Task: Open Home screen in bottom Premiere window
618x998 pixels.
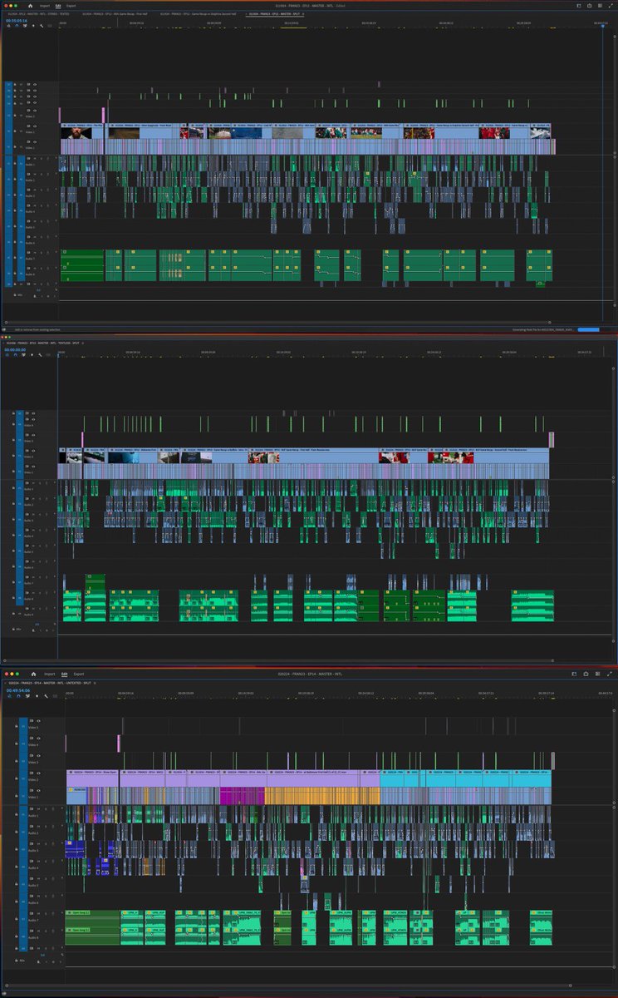Action: (x=33, y=674)
